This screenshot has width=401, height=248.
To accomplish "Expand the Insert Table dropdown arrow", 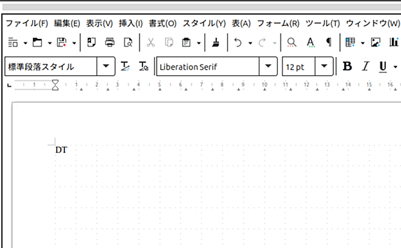I will (363, 43).
